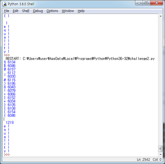Maximize the Python Shell window

click(x=147, y=3)
